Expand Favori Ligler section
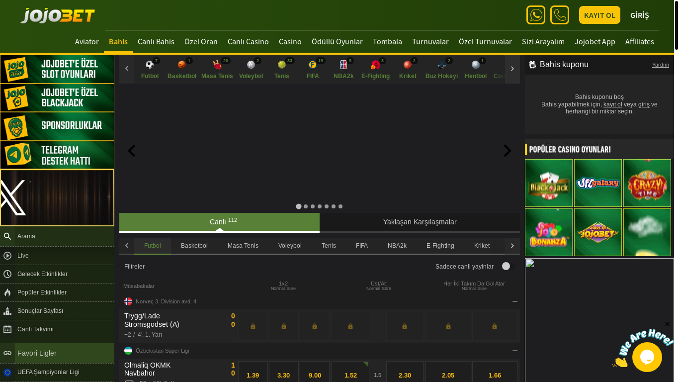Screen dimensions: 679x382 57,353
